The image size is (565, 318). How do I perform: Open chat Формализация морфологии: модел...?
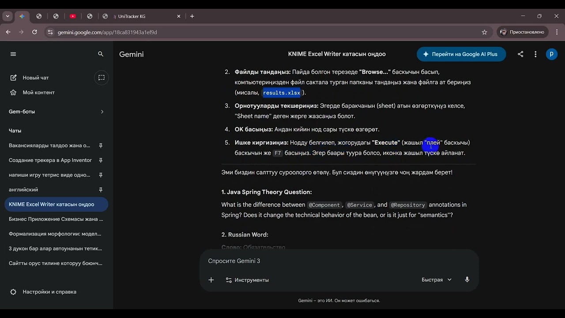56,234
